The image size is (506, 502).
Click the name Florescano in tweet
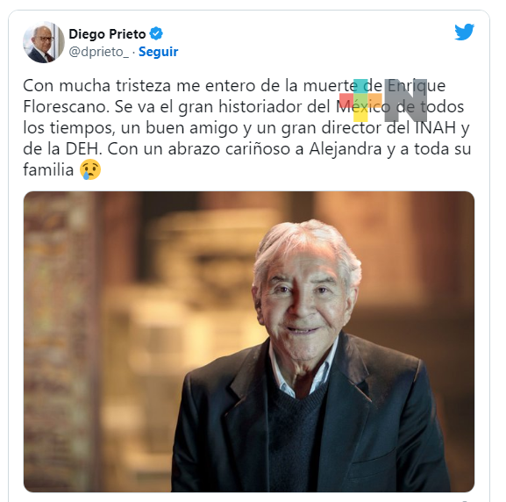click(66, 106)
